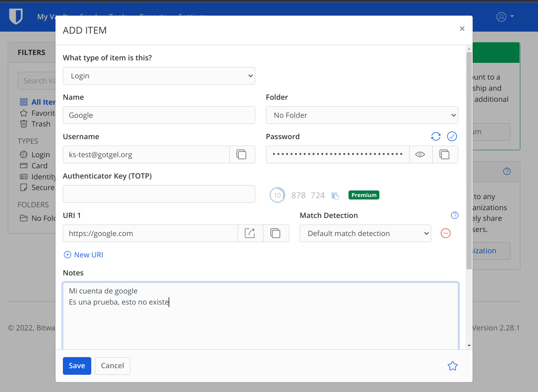Image resolution: width=538 pixels, height=392 pixels.
Task: Click the TOTP code 878 724 text
Action: (308, 195)
